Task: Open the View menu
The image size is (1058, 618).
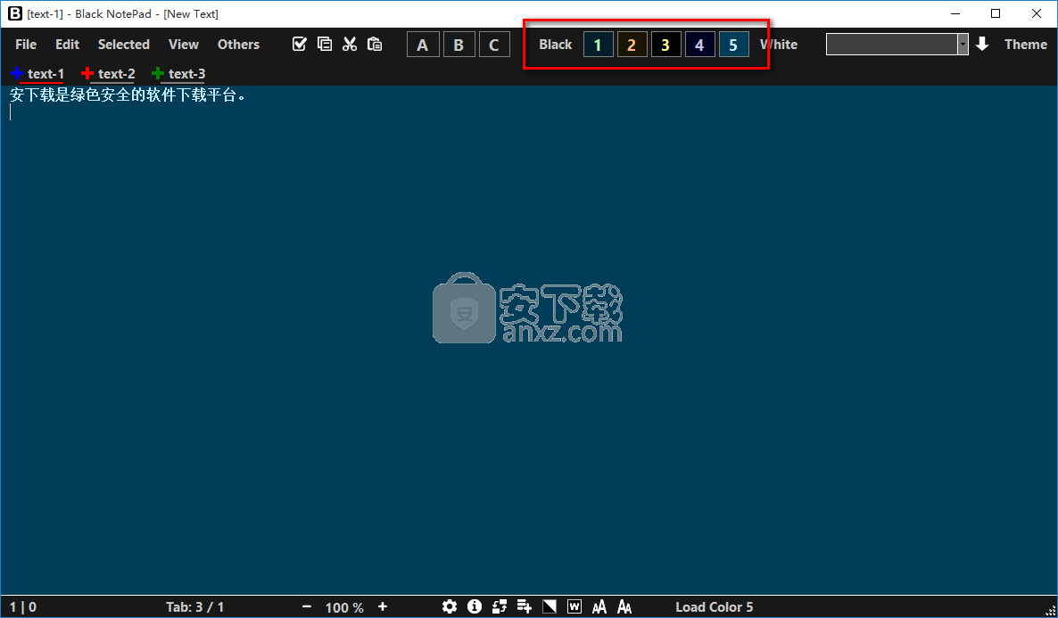Action: [x=184, y=45]
